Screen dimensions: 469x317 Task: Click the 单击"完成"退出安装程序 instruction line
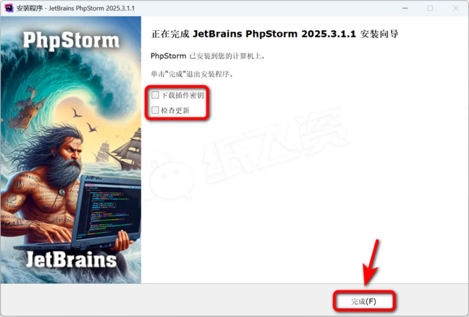[x=192, y=74]
